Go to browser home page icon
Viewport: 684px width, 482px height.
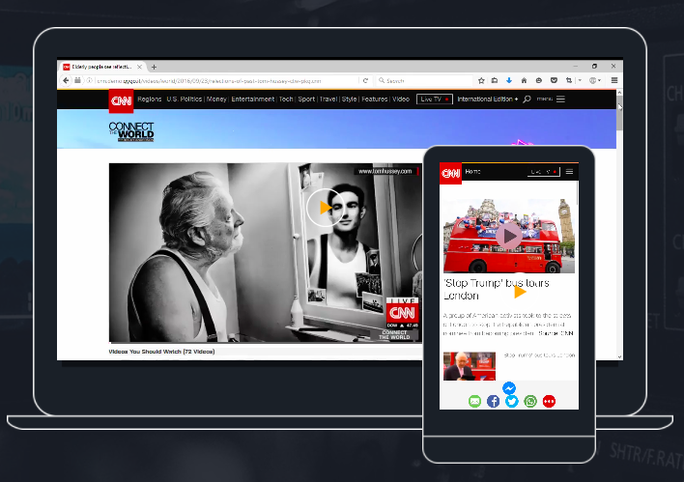tap(524, 81)
